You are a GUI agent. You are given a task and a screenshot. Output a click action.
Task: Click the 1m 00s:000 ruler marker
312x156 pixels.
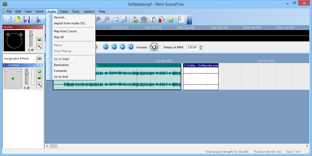164,61
